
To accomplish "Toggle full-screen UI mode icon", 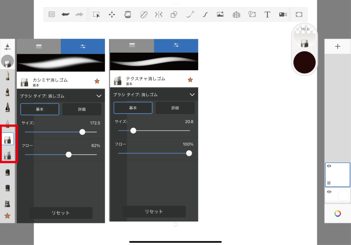I will pyautogui.click(x=299, y=14).
